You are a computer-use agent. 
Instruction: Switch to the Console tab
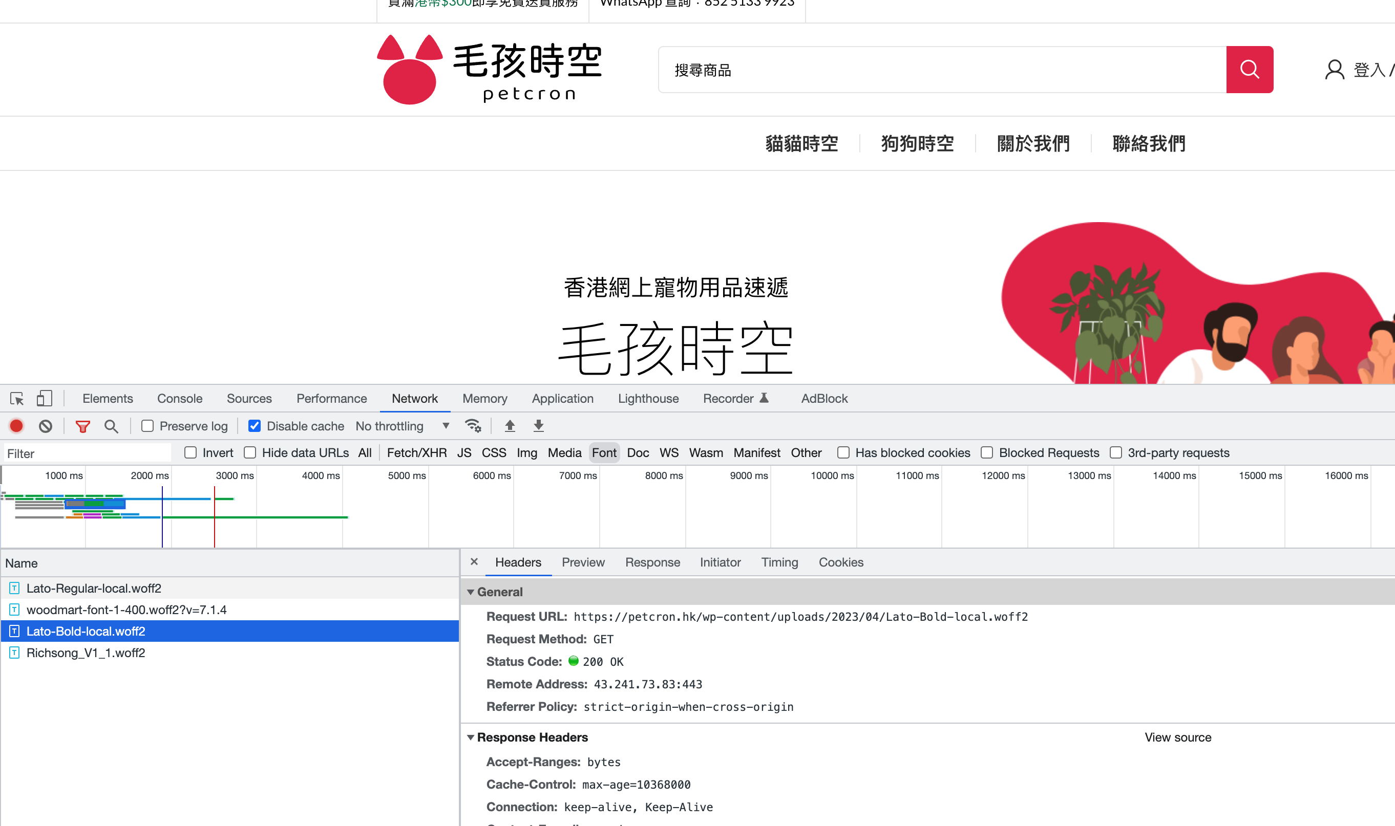(x=179, y=399)
